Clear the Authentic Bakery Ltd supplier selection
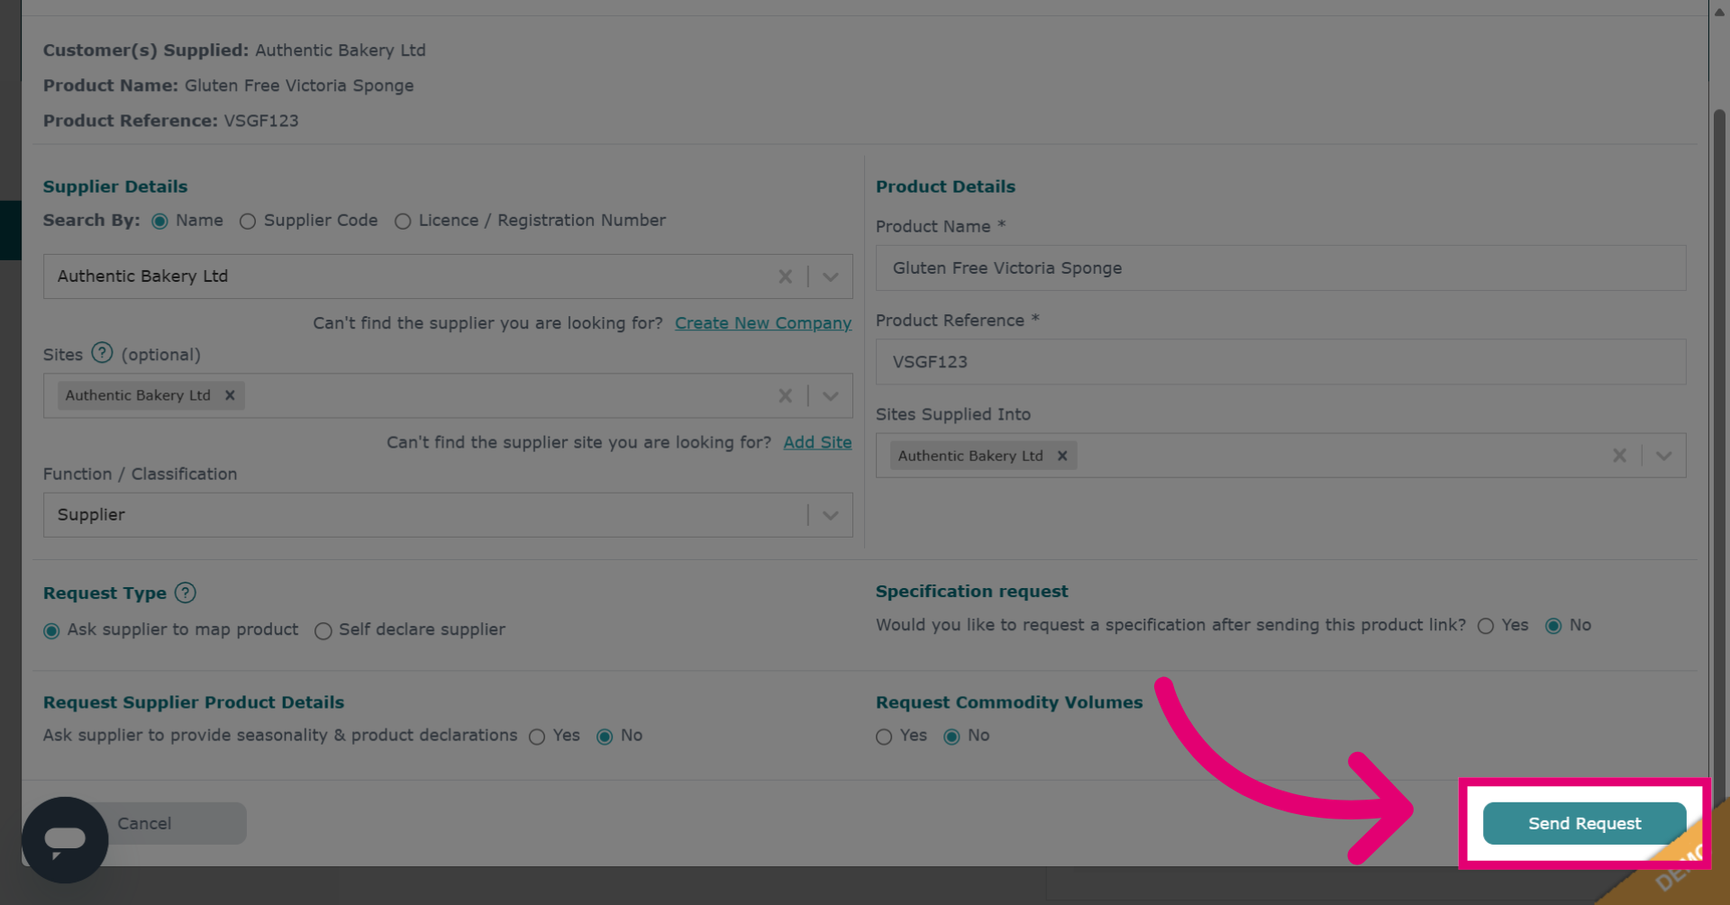 (x=785, y=276)
